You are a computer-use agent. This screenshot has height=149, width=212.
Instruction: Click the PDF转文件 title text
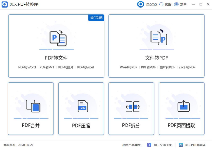(56, 58)
